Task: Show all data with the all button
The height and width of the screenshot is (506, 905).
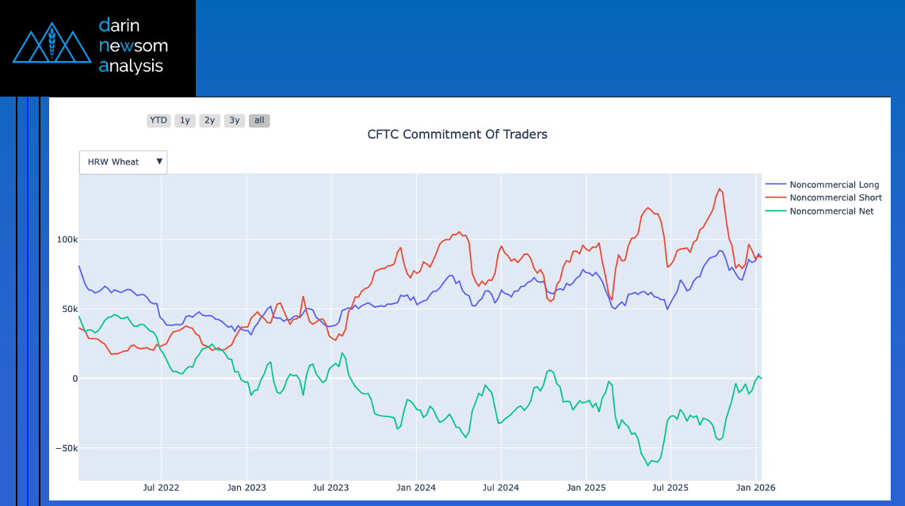Action: (x=259, y=120)
